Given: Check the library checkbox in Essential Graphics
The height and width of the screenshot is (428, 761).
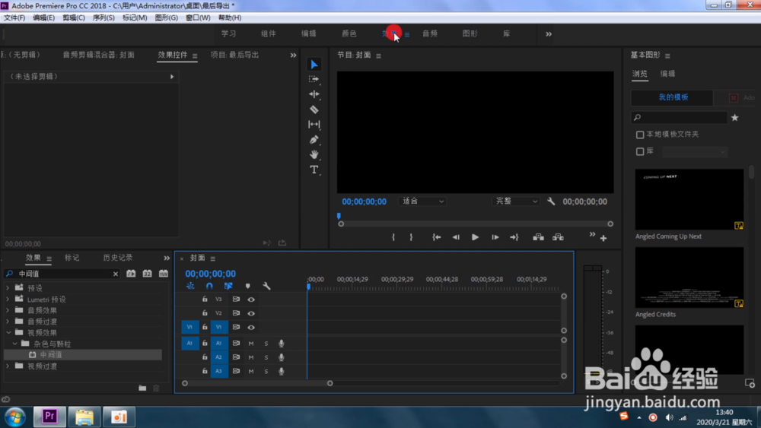Looking at the screenshot, I should (640, 151).
